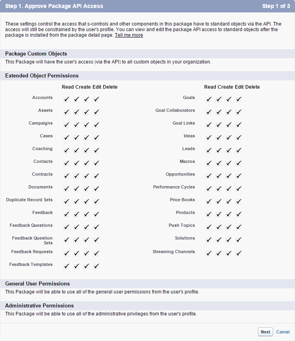Uncheck Goals Read permission
The height and width of the screenshot is (341, 295).
(209, 99)
